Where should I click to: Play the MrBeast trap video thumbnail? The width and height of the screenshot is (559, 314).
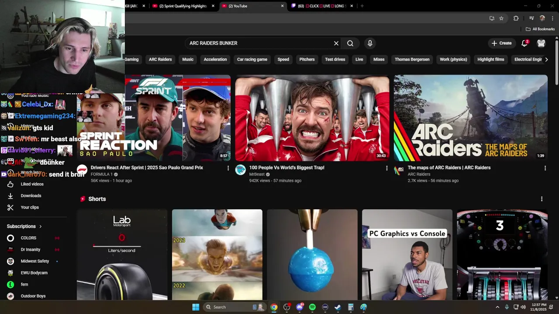[x=312, y=118]
